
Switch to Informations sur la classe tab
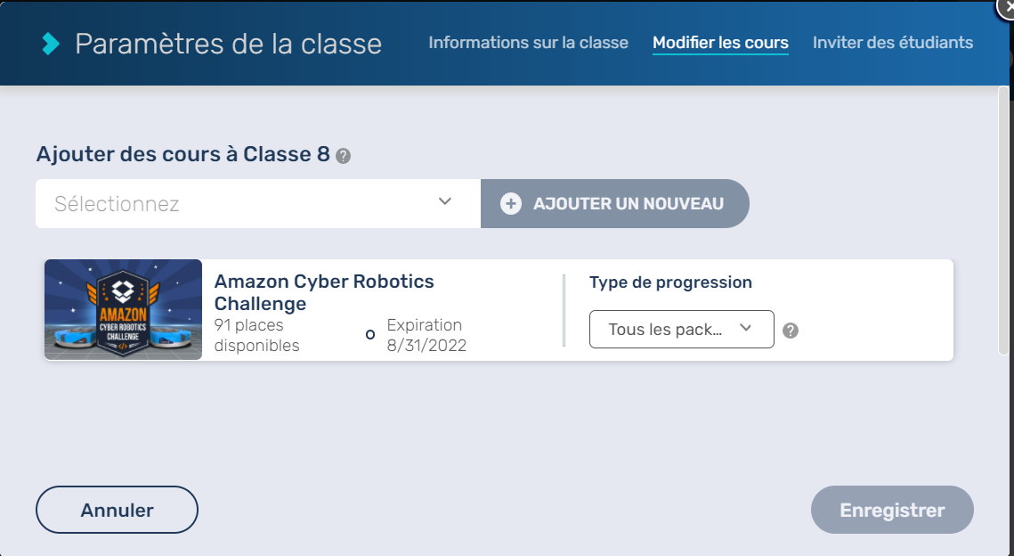(x=528, y=43)
